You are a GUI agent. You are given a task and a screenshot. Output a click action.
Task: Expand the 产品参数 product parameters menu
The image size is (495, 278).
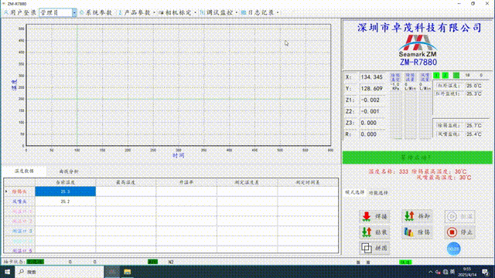click(137, 12)
